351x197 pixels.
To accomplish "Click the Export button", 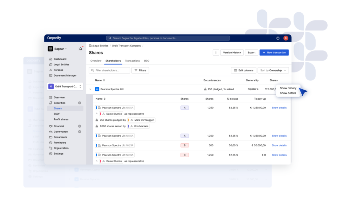I will (x=251, y=52).
